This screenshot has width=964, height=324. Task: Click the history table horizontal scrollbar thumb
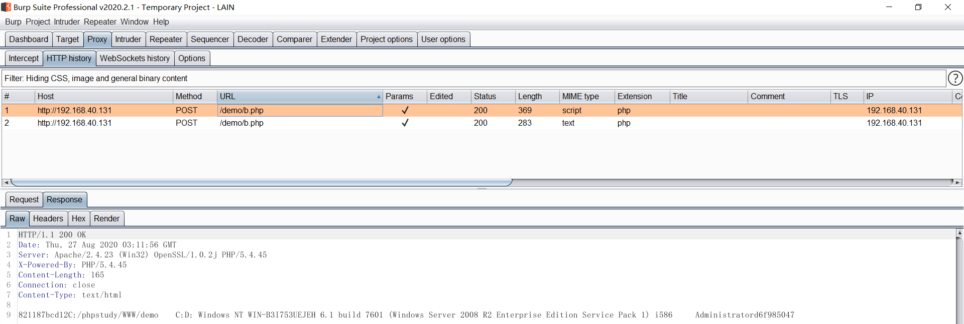click(261, 182)
